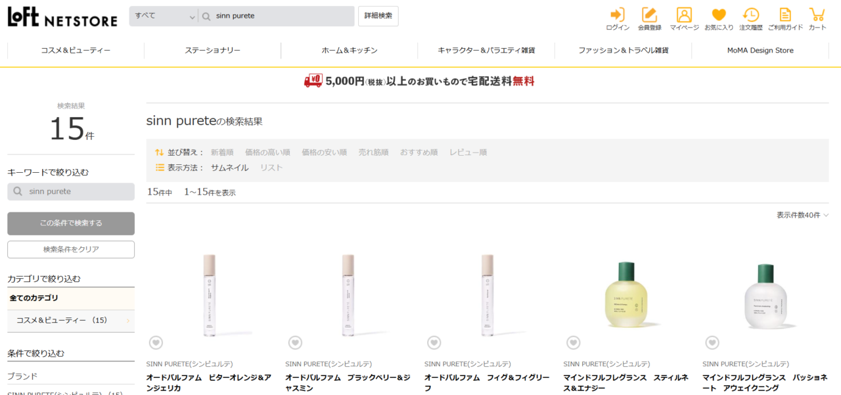The height and width of the screenshot is (395, 841).
Task: Click the magnifier icon in top search bar
Action: tap(206, 16)
